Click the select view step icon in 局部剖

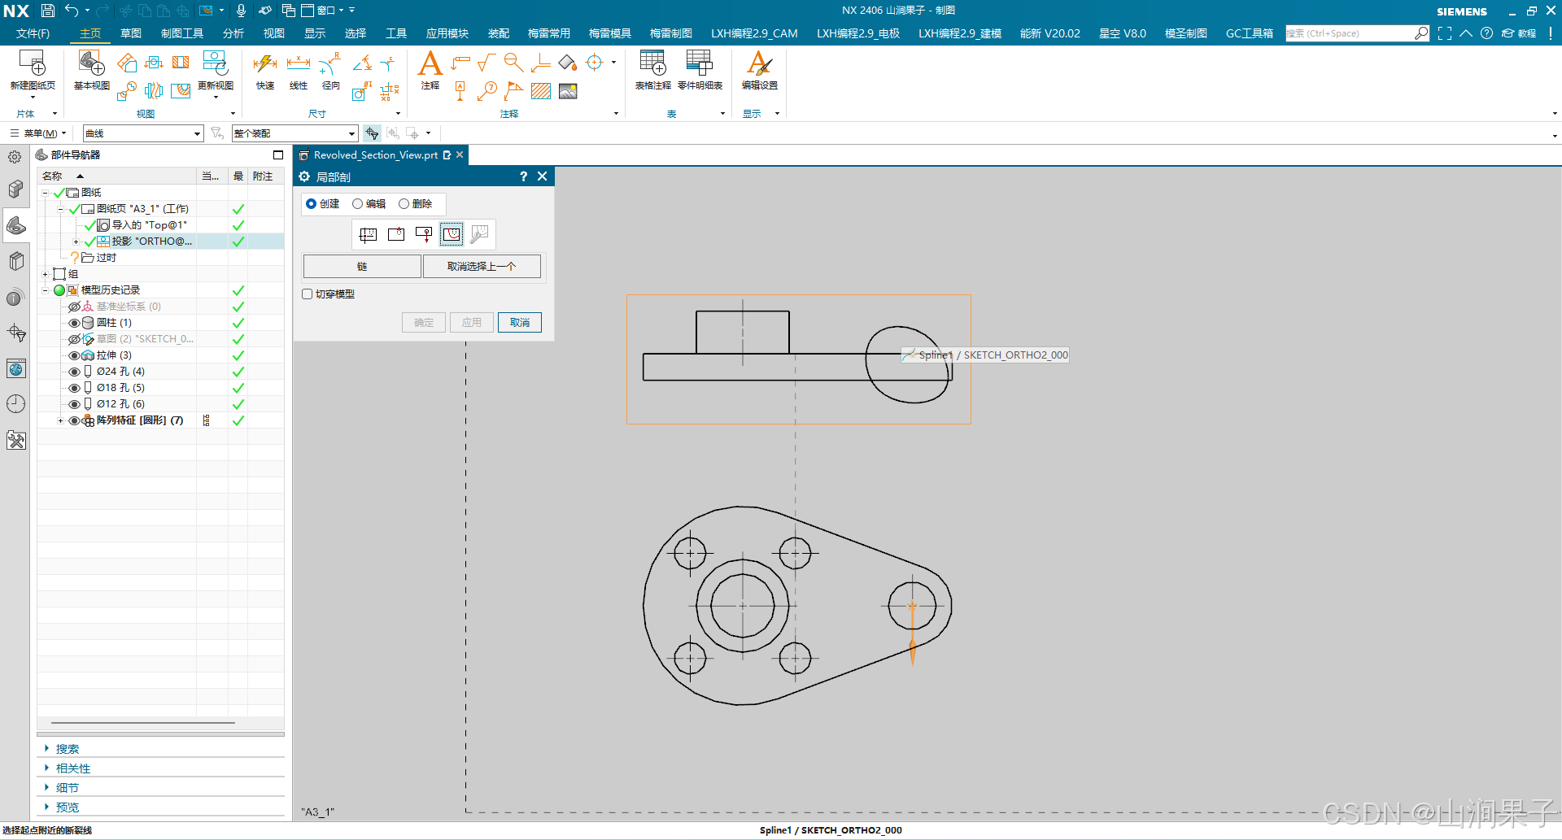pos(368,234)
